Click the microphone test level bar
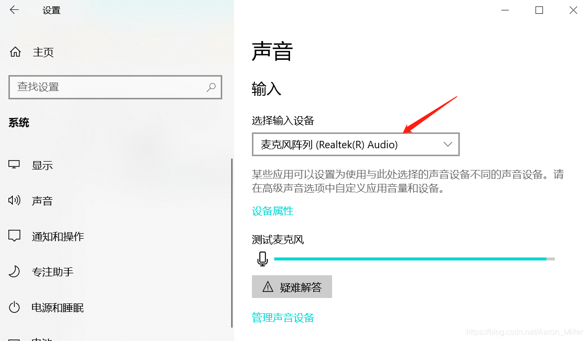 (x=414, y=259)
